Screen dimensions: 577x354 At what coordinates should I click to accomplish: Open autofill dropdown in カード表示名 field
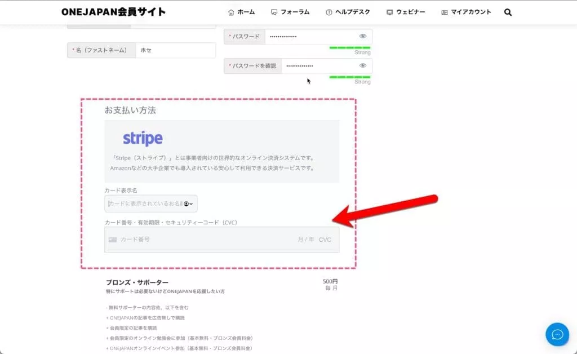(x=189, y=203)
